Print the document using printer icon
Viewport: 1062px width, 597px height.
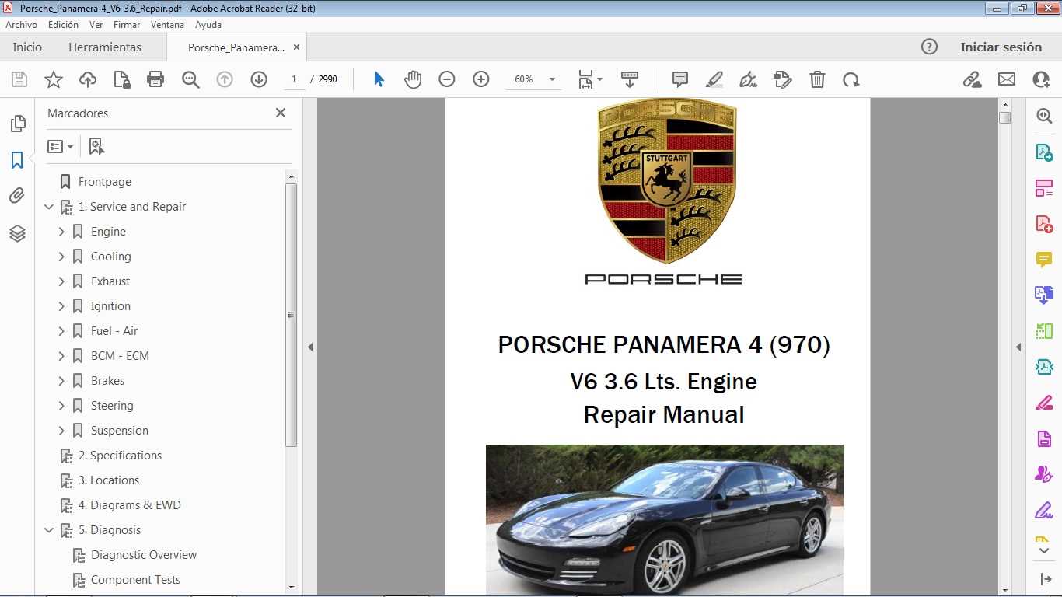[x=155, y=79]
